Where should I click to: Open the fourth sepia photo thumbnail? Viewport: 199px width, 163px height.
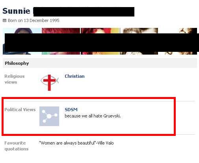[139, 41]
